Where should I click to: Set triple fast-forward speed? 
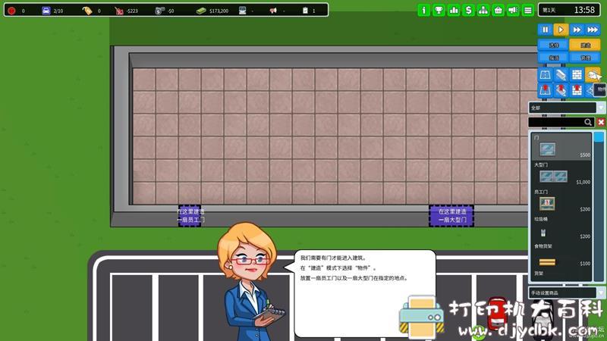593,30
